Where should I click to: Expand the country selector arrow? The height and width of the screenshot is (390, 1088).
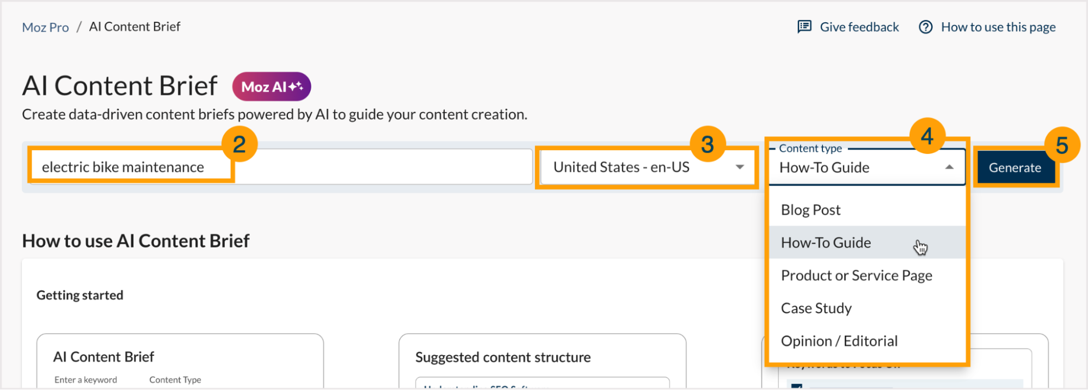(739, 167)
